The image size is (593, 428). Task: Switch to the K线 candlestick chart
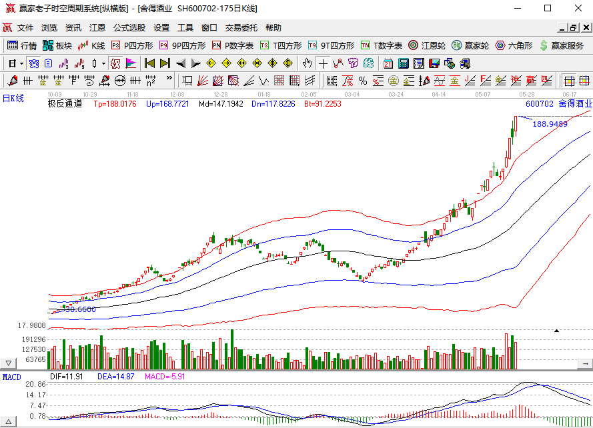pos(91,46)
